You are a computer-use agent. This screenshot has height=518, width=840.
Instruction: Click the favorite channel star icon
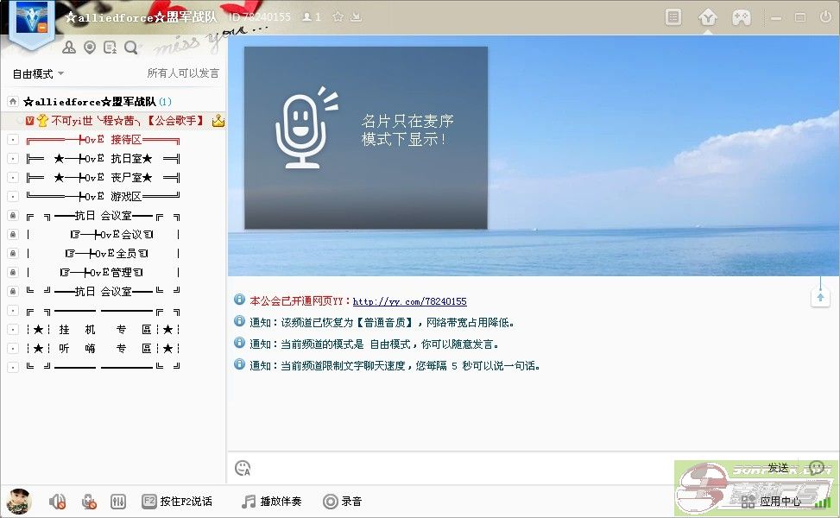[x=338, y=17]
